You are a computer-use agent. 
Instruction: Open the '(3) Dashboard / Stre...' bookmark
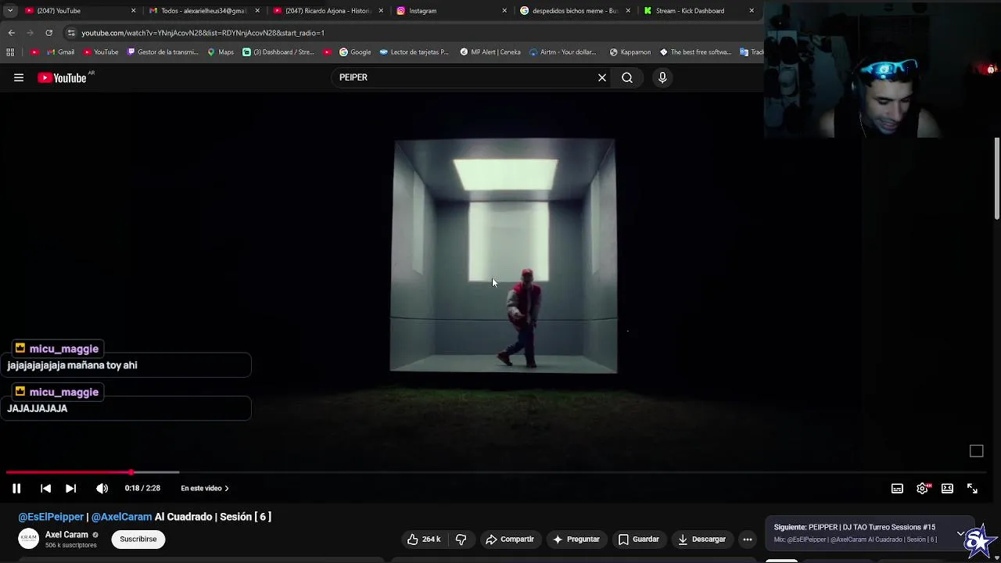tap(278, 52)
